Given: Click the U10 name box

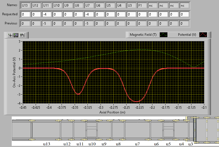Looking at the screenshot, I should 57,6.
